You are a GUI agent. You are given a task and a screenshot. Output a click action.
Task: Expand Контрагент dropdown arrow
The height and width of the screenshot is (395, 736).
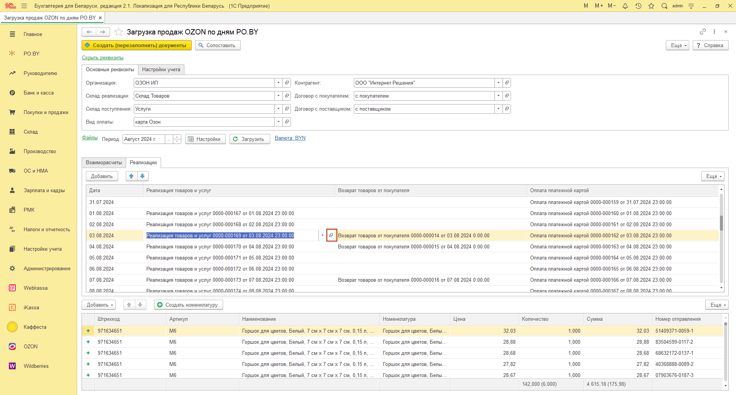click(498, 83)
